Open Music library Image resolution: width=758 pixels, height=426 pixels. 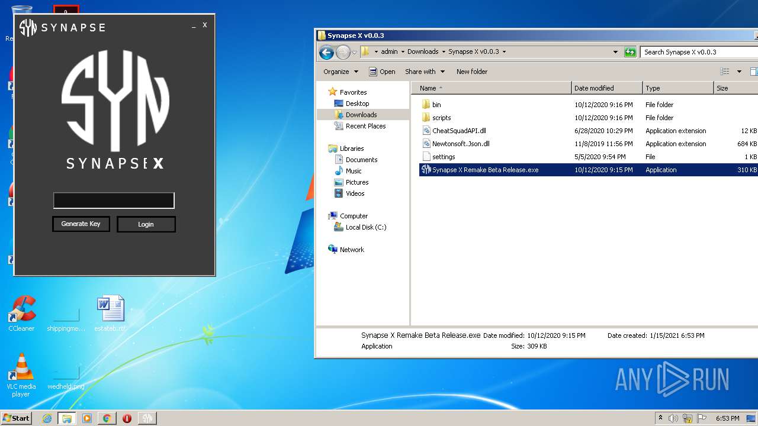(x=354, y=171)
